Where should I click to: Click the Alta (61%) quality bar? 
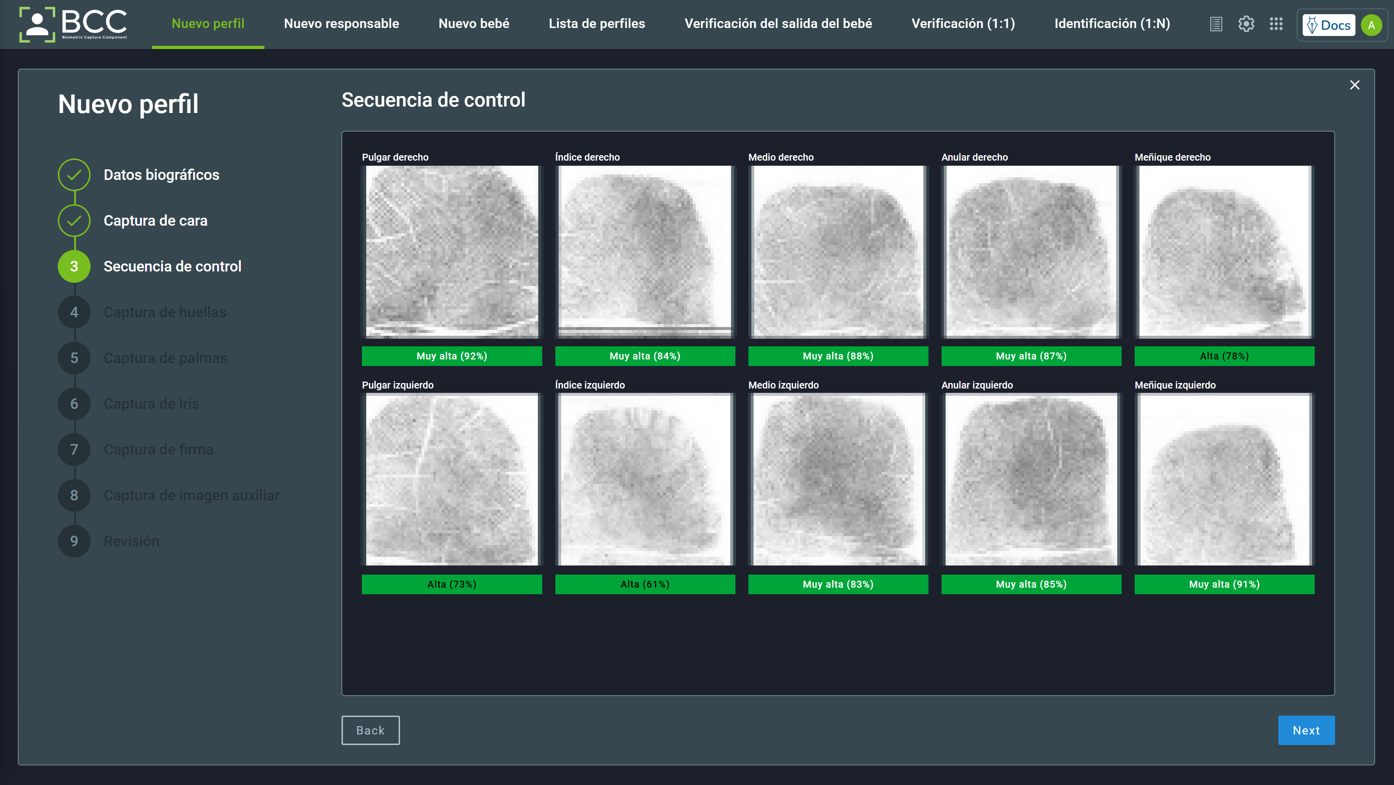tap(645, 584)
